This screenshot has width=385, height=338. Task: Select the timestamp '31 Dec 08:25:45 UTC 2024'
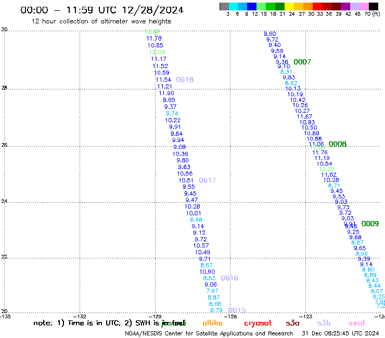(340, 333)
